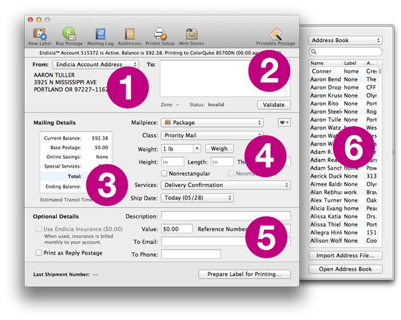Expand the Class Priority Mail dropdown
The image size is (401, 320).
point(212,136)
